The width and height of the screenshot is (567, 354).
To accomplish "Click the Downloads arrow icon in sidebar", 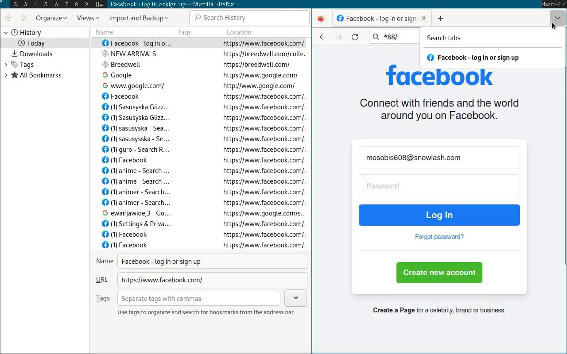I will pyautogui.click(x=15, y=54).
